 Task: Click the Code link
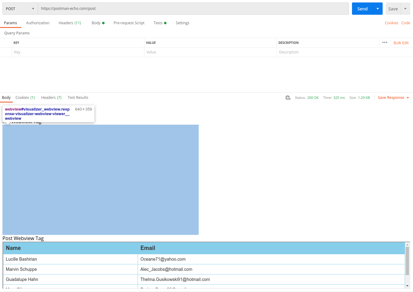pyautogui.click(x=406, y=23)
